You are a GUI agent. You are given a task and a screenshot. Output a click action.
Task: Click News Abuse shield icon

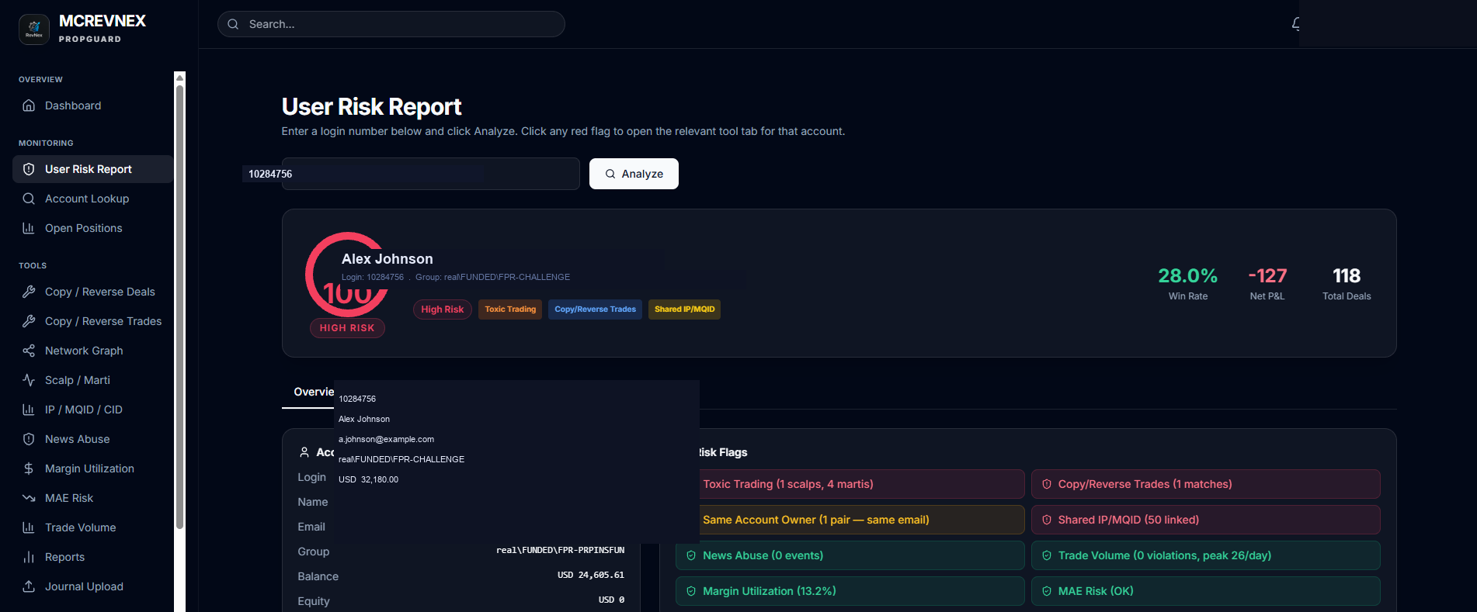coord(29,439)
